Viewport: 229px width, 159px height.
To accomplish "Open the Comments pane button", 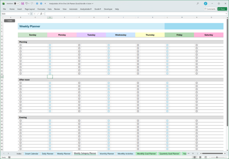I will [210, 9].
